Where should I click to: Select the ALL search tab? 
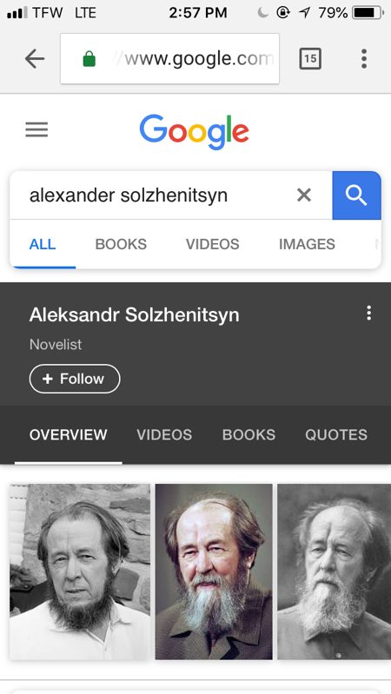click(x=43, y=244)
